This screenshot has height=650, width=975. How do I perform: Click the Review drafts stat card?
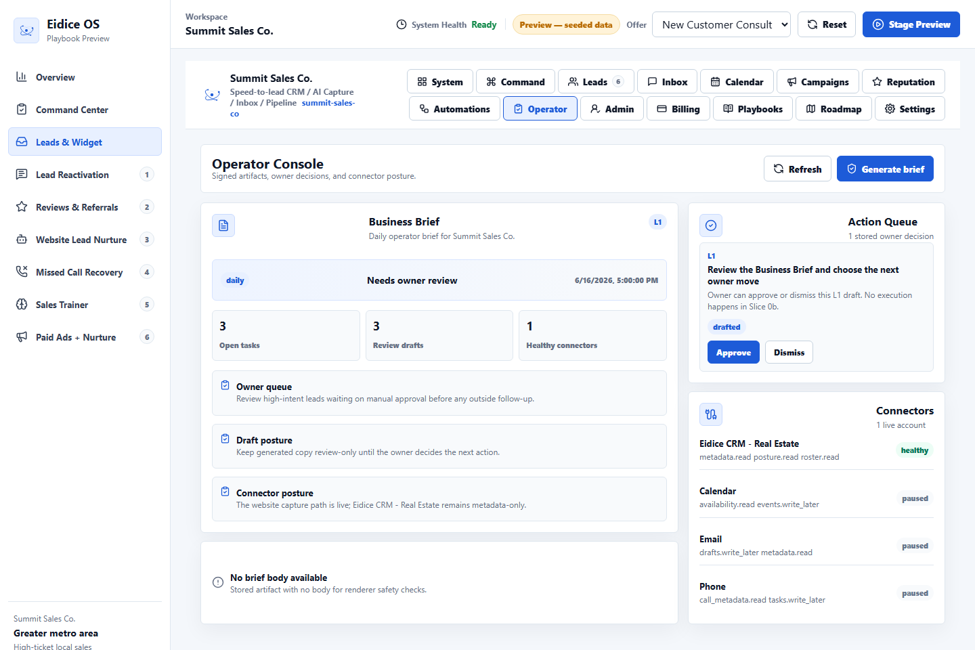pos(439,335)
